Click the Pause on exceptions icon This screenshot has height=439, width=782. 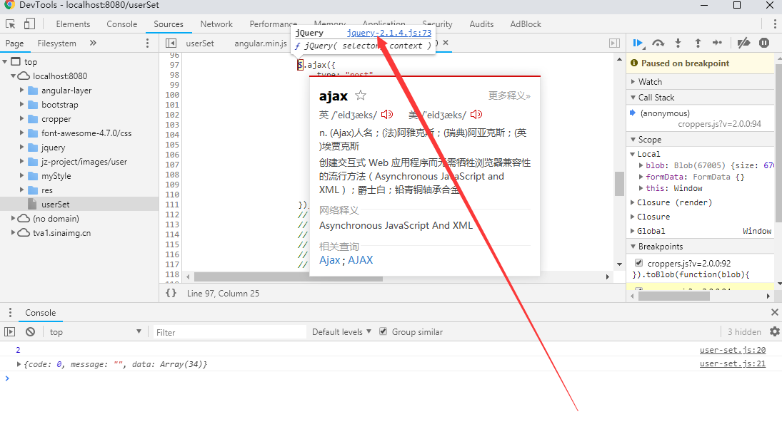[763, 43]
